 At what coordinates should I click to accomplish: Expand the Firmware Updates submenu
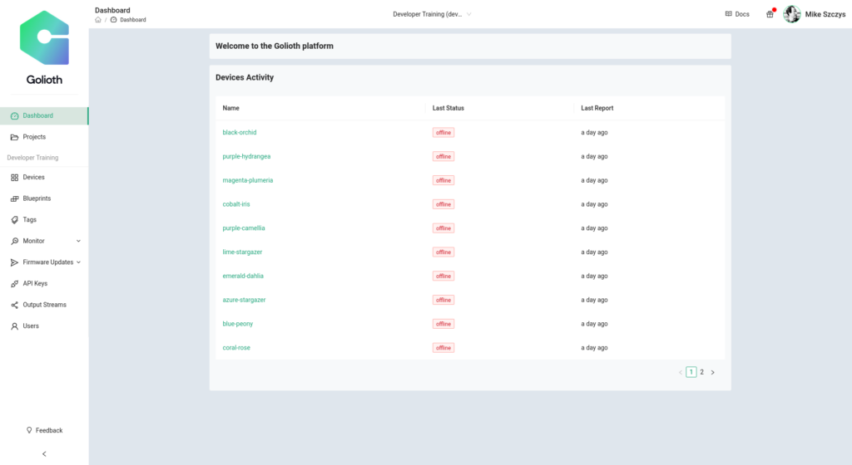[78, 262]
